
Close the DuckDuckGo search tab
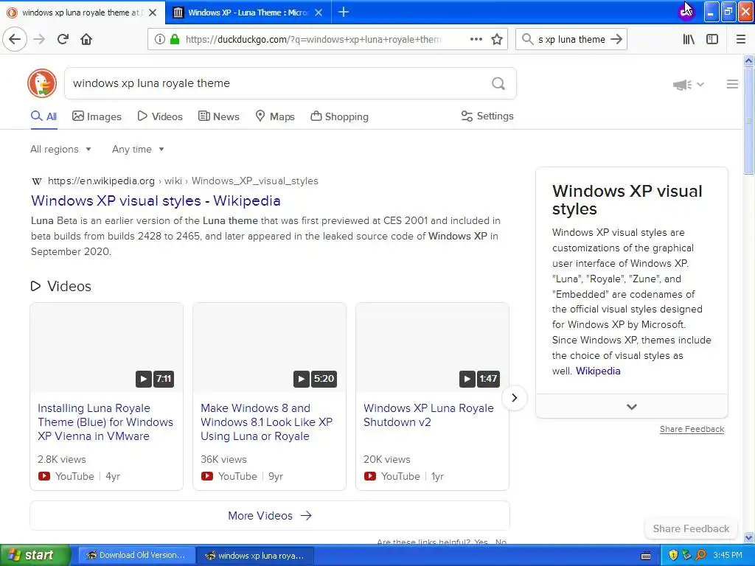coord(153,13)
